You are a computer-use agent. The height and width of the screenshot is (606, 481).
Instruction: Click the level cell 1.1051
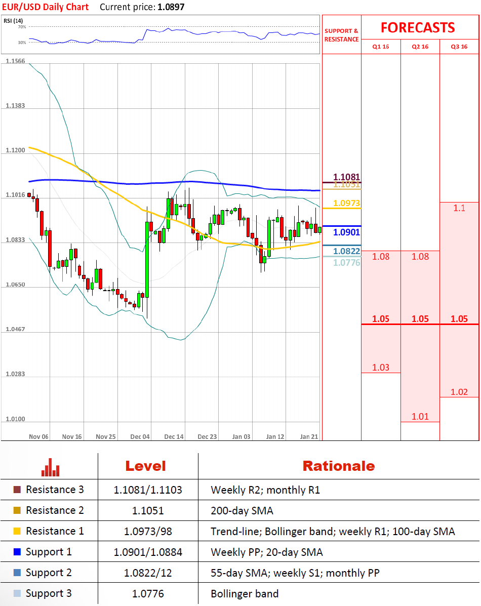(x=148, y=511)
